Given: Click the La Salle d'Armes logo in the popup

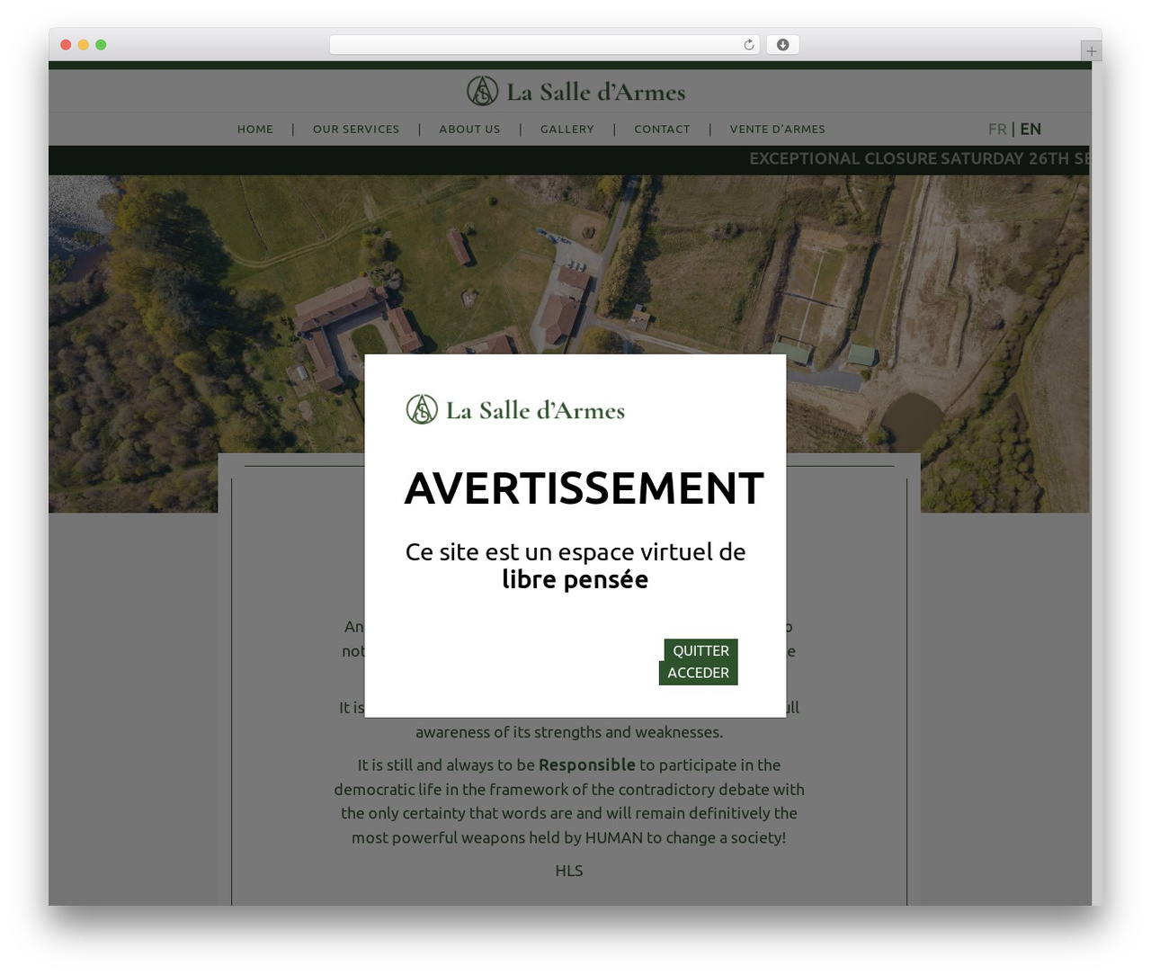Looking at the screenshot, I should 515,410.
